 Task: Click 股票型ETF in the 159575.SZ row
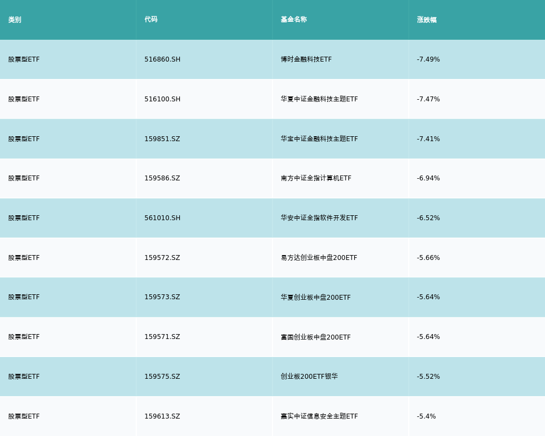[24, 377]
